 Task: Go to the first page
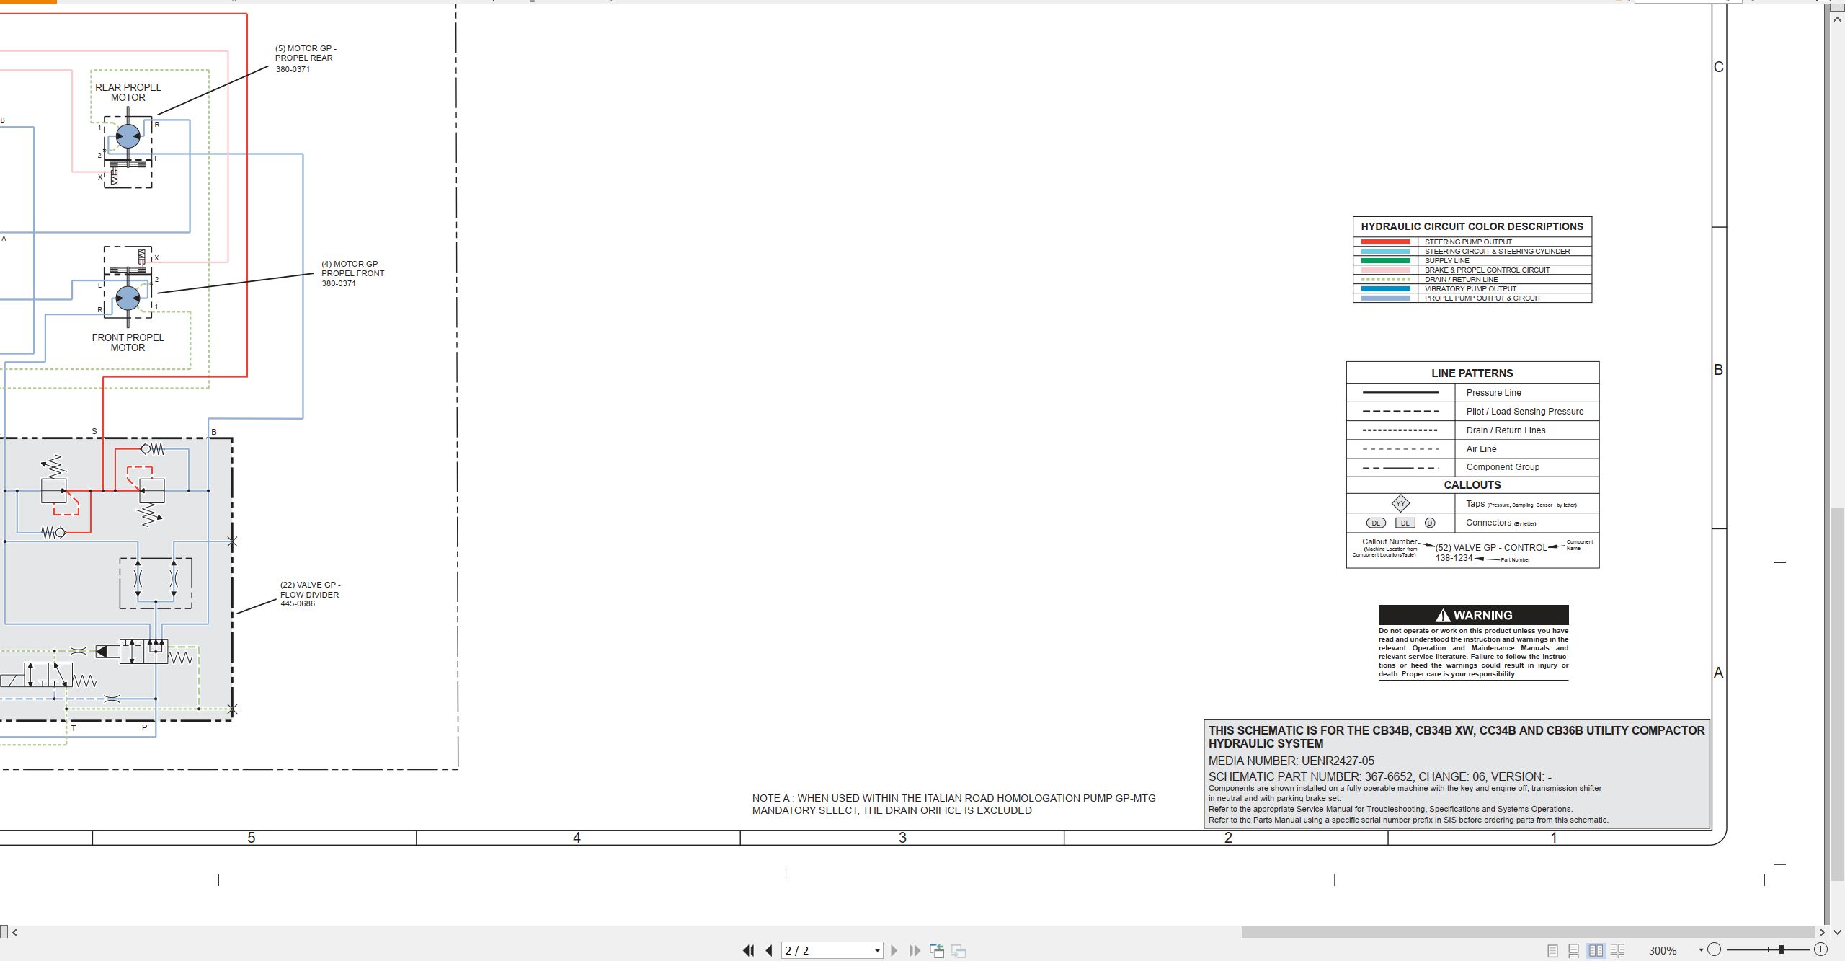(748, 950)
